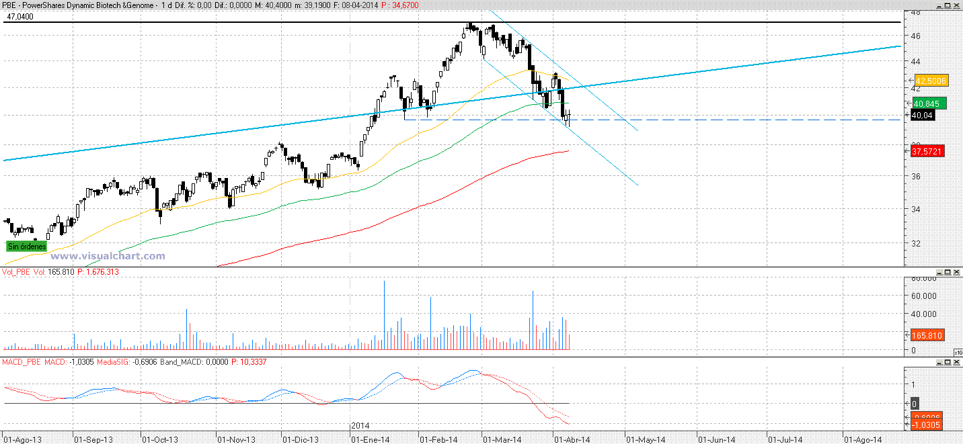The height and width of the screenshot is (444, 963).
Task: Click the 32 value on price axis
Action: point(915,244)
